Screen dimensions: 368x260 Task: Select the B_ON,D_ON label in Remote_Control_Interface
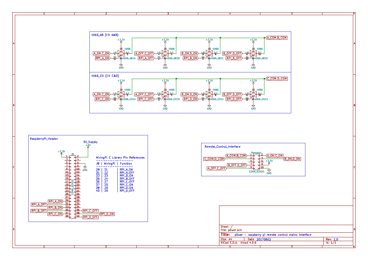tap(292, 159)
